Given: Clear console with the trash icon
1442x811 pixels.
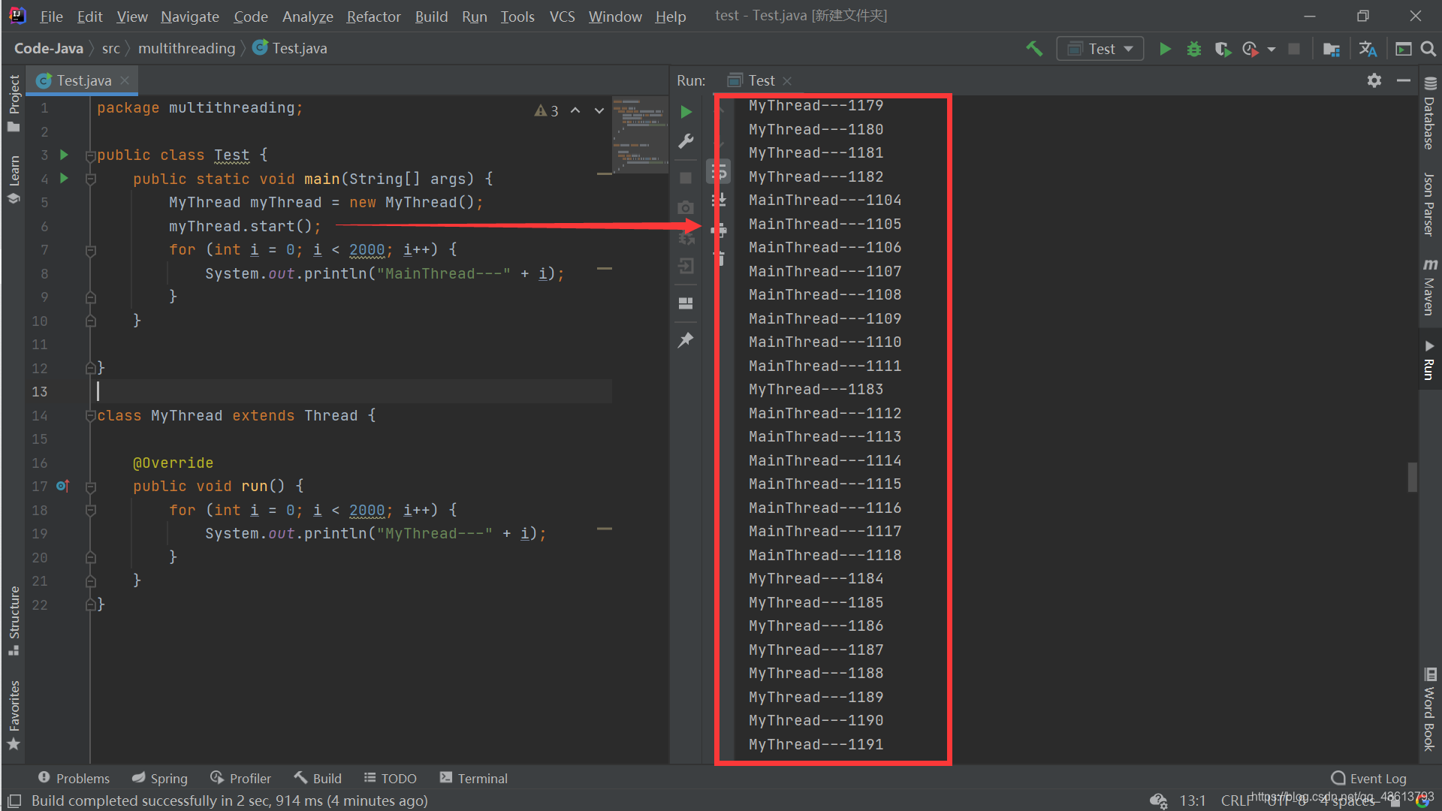Looking at the screenshot, I should (719, 259).
